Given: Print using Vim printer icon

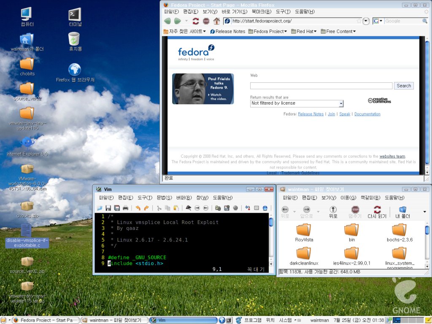Looking at the screenshot, I should tap(125, 208).
